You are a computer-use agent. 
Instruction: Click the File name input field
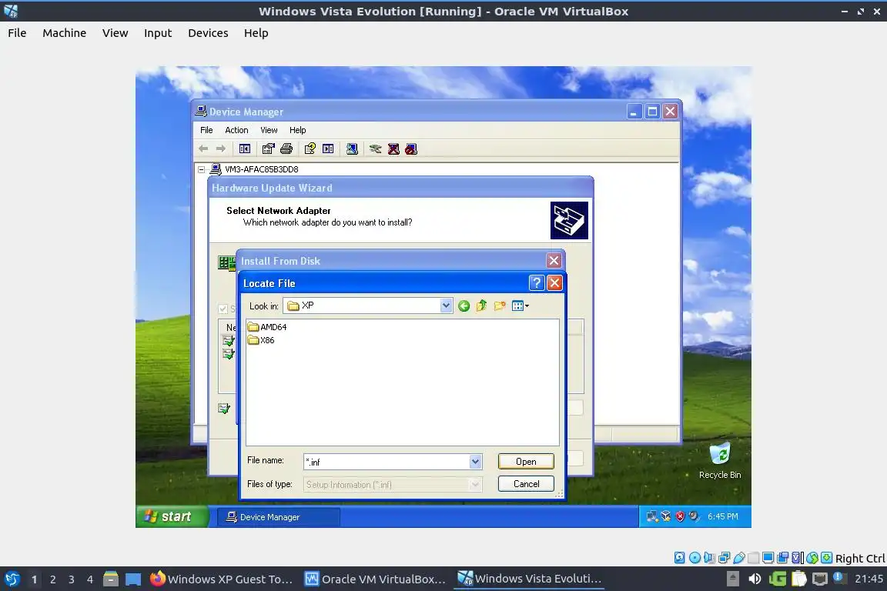[x=387, y=462]
